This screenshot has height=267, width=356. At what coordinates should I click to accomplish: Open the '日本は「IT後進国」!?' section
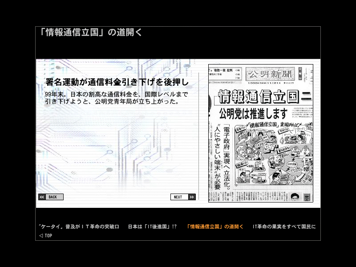[x=152, y=227]
